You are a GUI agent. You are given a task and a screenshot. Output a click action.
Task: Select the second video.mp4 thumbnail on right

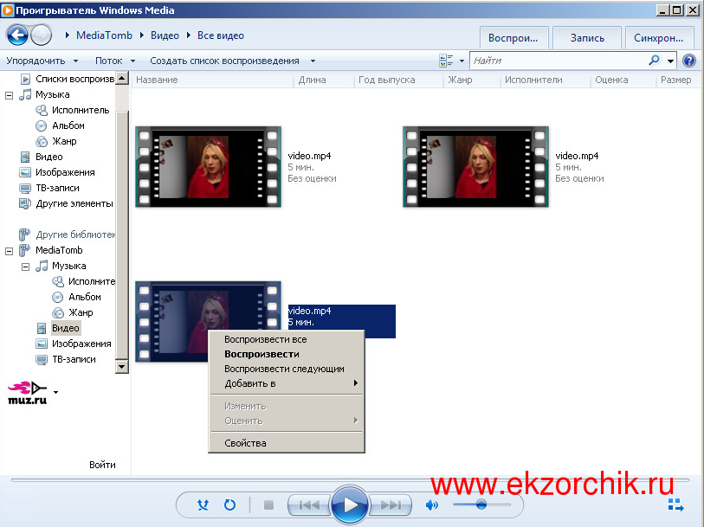(x=476, y=167)
